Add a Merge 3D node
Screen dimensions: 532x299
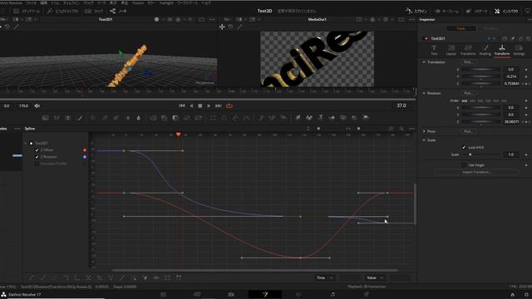(332, 118)
